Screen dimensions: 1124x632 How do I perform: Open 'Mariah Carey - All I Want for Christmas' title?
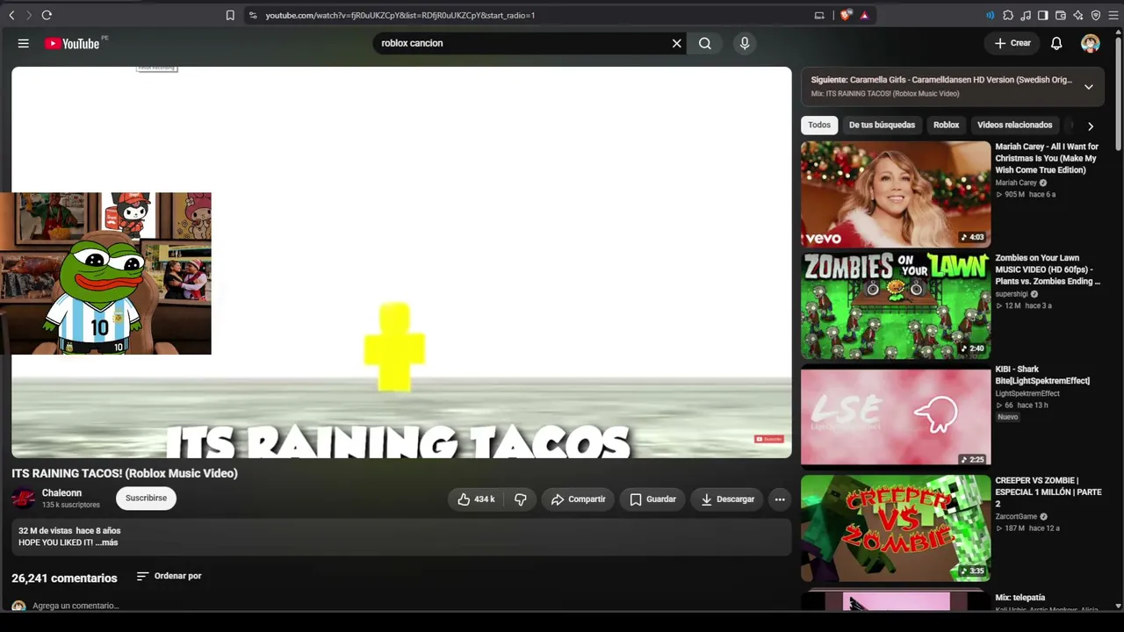coord(1047,159)
